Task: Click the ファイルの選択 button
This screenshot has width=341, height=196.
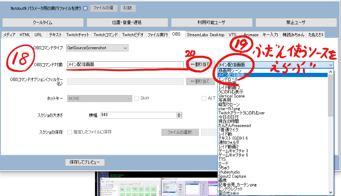Action: coord(180,132)
